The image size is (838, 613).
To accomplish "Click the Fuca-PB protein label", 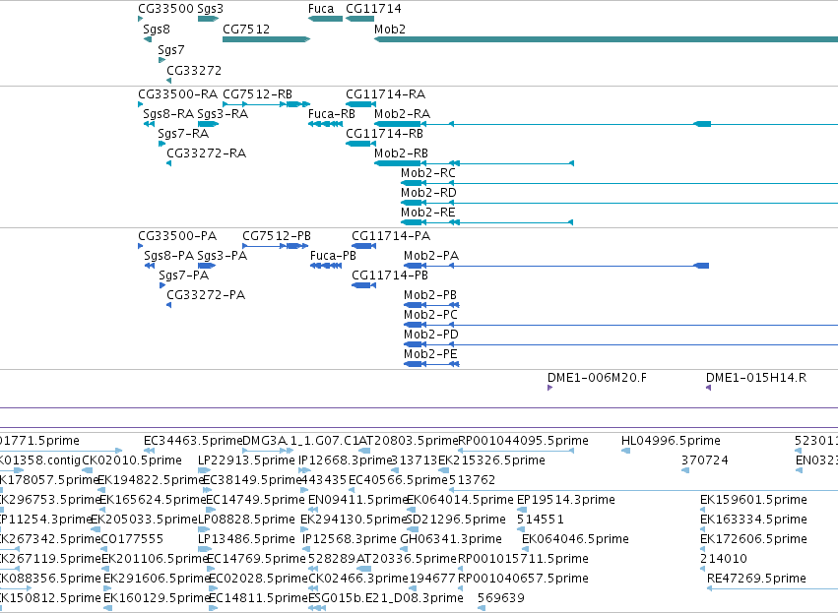I will coord(333,256).
